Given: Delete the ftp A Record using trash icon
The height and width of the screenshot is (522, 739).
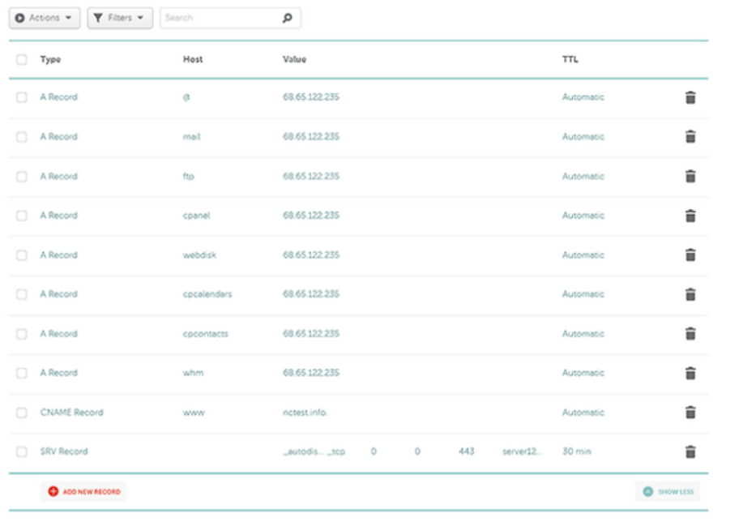Looking at the screenshot, I should [x=690, y=176].
